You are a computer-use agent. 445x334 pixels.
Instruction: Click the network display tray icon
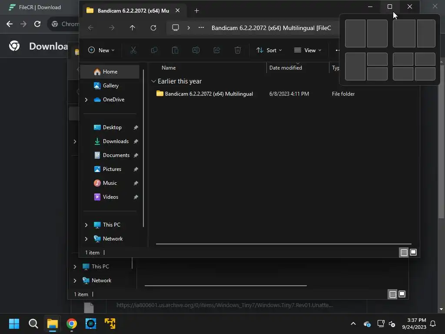381,324
